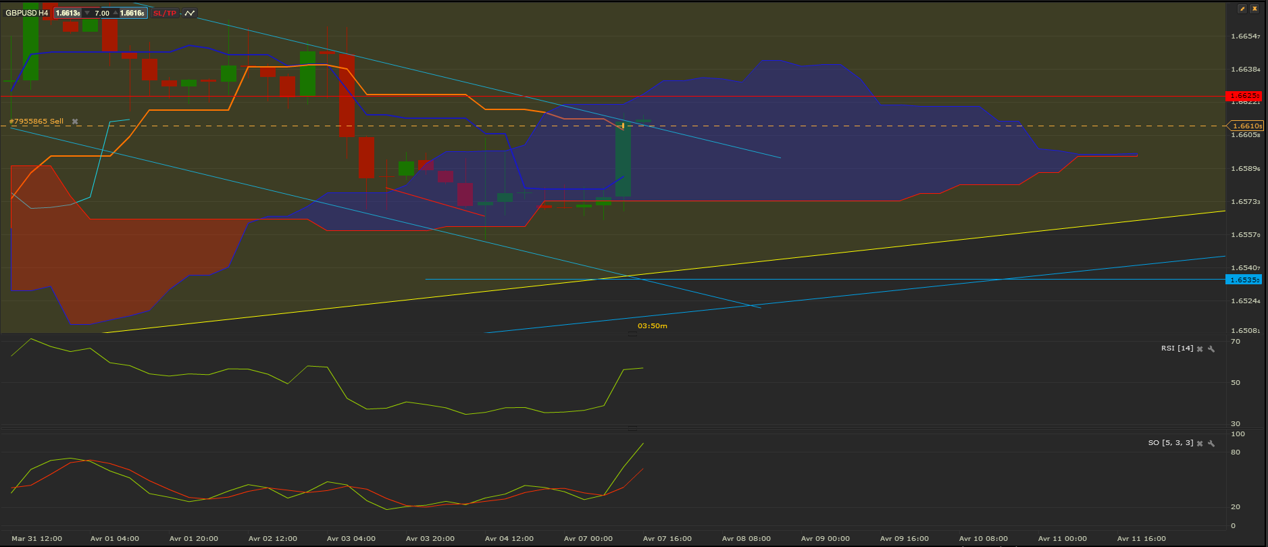Screen dimensions: 1268x547
Task: Click the SO [5, 3, 3] indicator label
Action: pyautogui.click(x=1171, y=443)
